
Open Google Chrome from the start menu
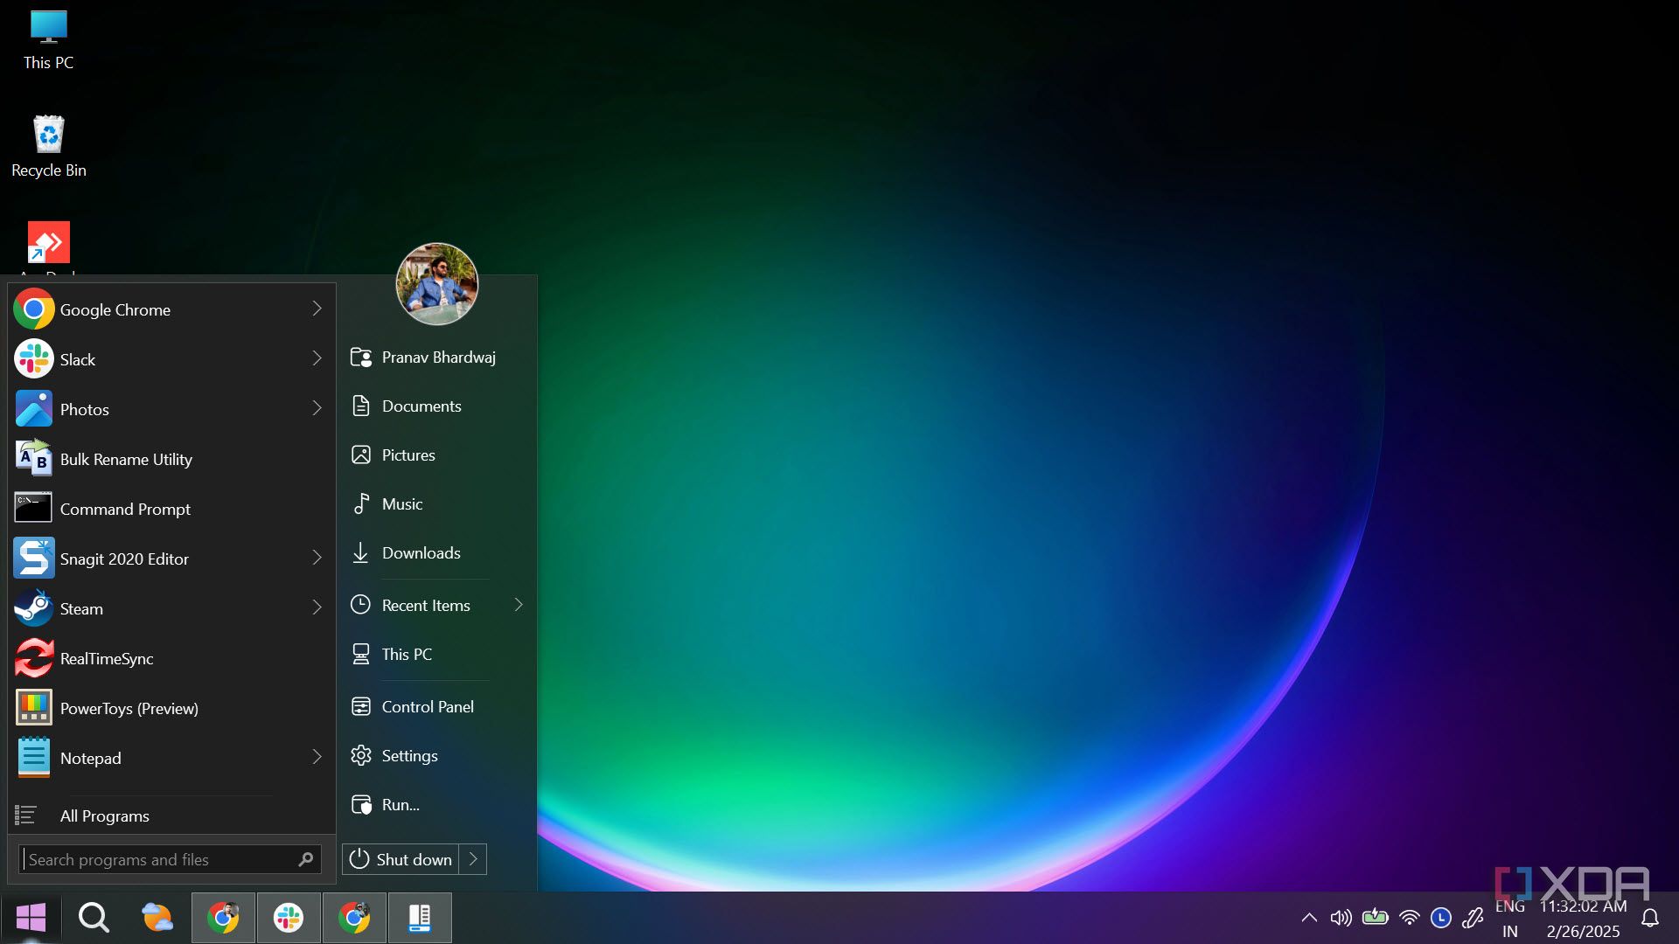click(x=115, y=309)
